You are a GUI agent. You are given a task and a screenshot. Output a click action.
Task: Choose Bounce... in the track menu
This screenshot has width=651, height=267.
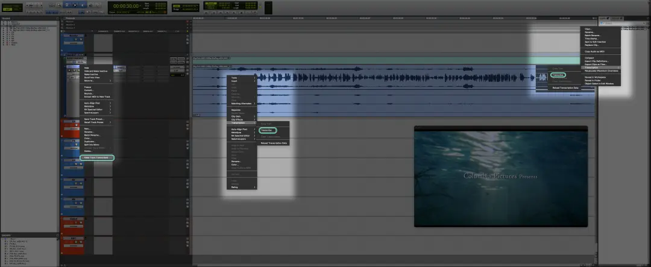click(x=96, y=93)
